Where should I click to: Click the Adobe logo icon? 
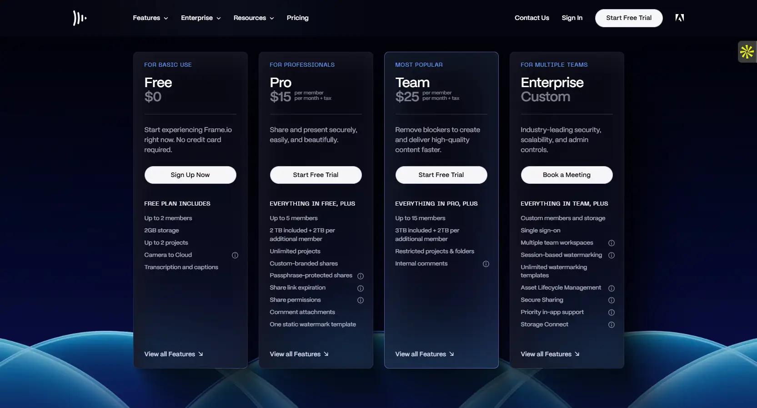[x=679, y=18]
